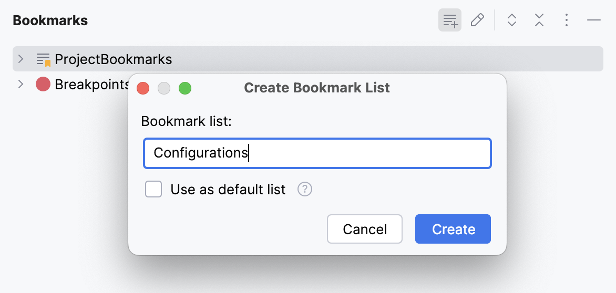Click the Expand All icon
Image resolution: width=616 pixels, height=293 pixels.
tap(512, 20)
